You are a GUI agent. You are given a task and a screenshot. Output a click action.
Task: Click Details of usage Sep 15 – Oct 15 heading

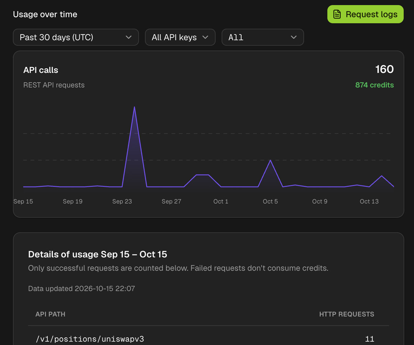coord(97,254)
